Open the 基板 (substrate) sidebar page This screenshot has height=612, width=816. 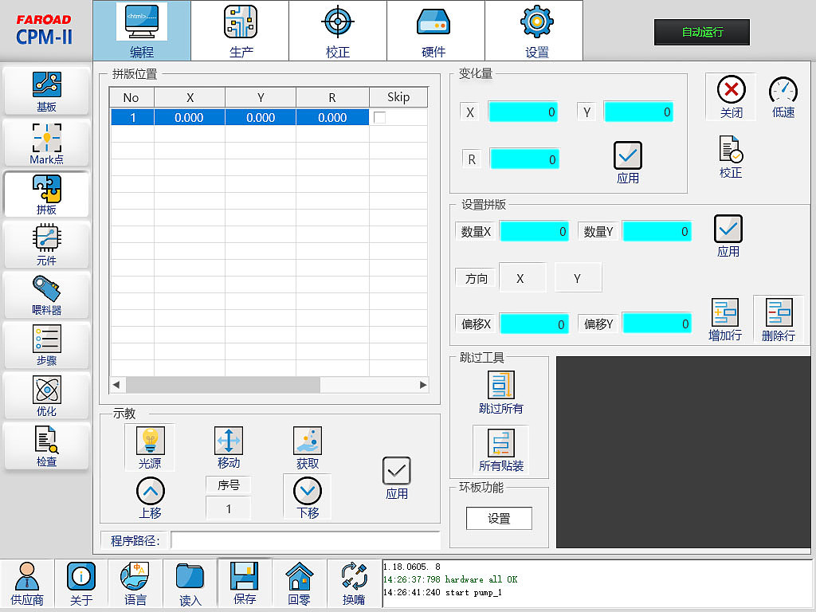pyautogui.click(x=46, y=91)
